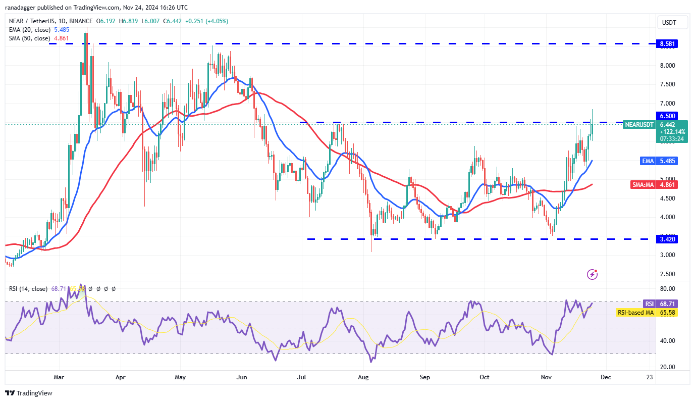This screenshot has width=695, height=402.
Task: Click the 8.000 level on price scale
Action: click(x=667, y=66)
